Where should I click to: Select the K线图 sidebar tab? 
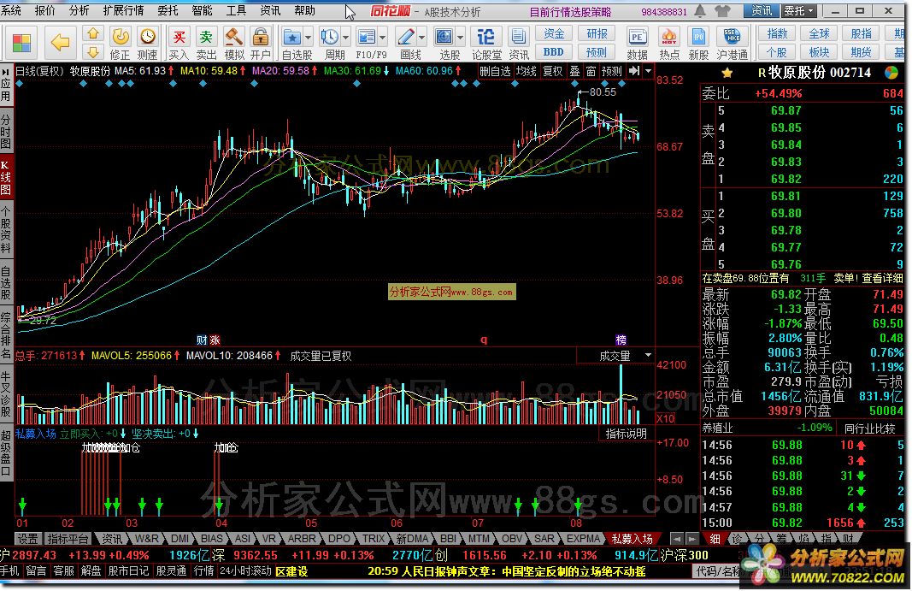(x=6, y=178)
